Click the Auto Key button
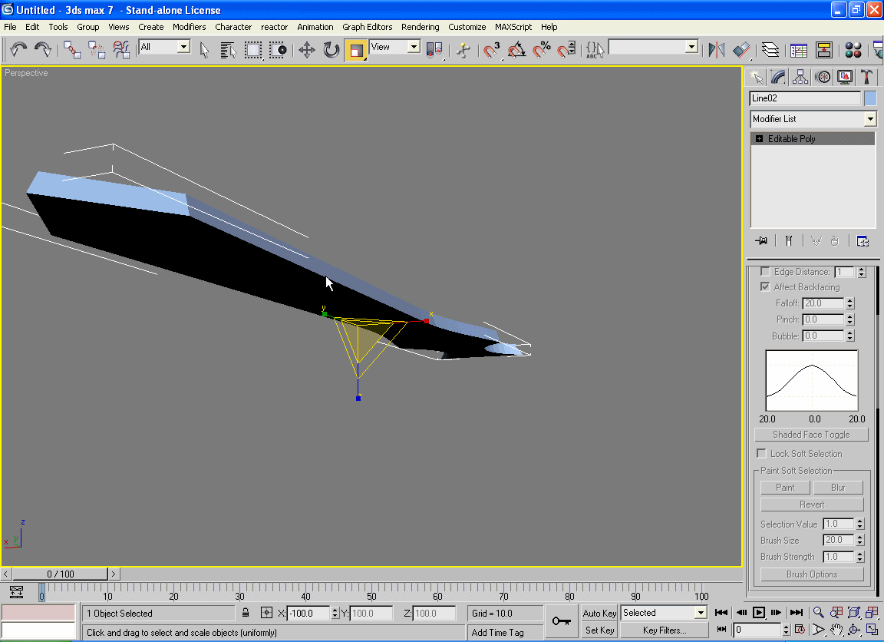 [x=599, y=613]
